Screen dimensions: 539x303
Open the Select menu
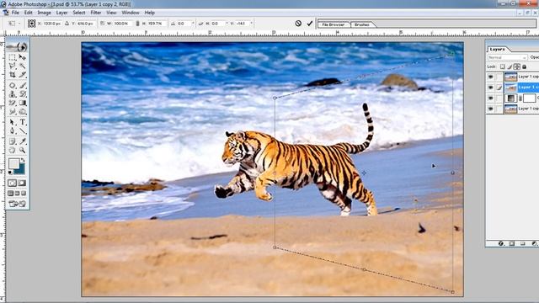click(78, 13)
